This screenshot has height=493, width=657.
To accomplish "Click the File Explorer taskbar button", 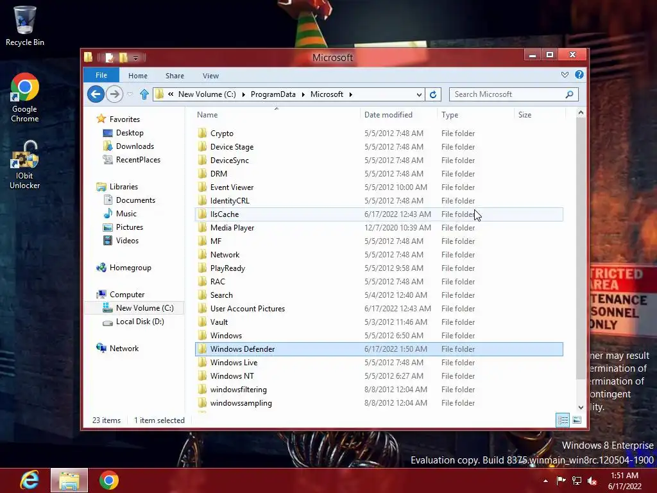I will (x=69, y=480).
